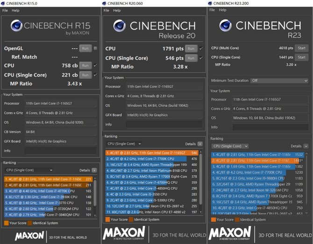Open File menu in Cinebench R15
Viewport: 313px width, 244px height.
[5, 10]
